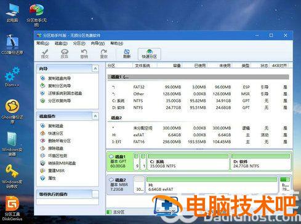The width and height of the screenshot is (301, 224).
Task: Open CGI备份还原 desktop icon
Action: click(x=12, y=44)
